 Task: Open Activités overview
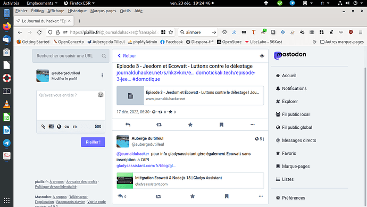coord(11,3)
